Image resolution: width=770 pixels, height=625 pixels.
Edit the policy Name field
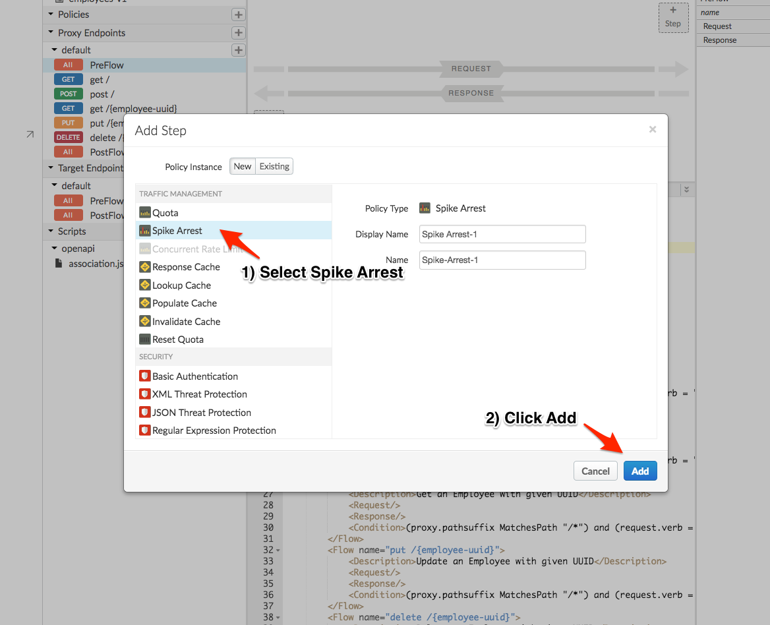[x=502, y=260]
